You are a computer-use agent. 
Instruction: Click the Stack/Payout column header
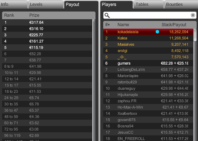174,25
